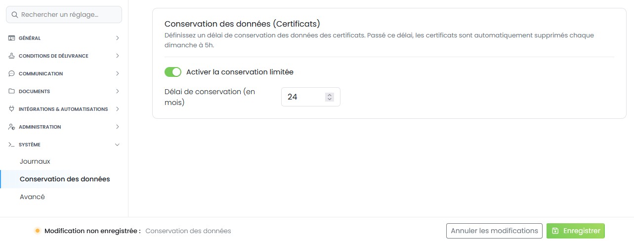This screenshot has height=241, width=634.
Task: Focus the Rechercher un réglage search field
Action: pyautogui.click(x=64, y=15)
